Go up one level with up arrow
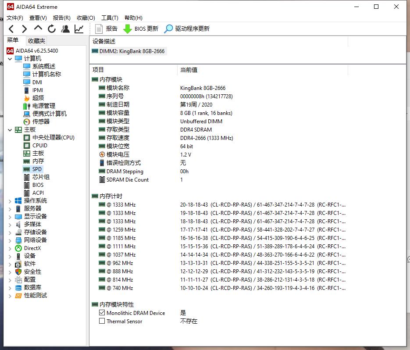 [x=38, y=29]
